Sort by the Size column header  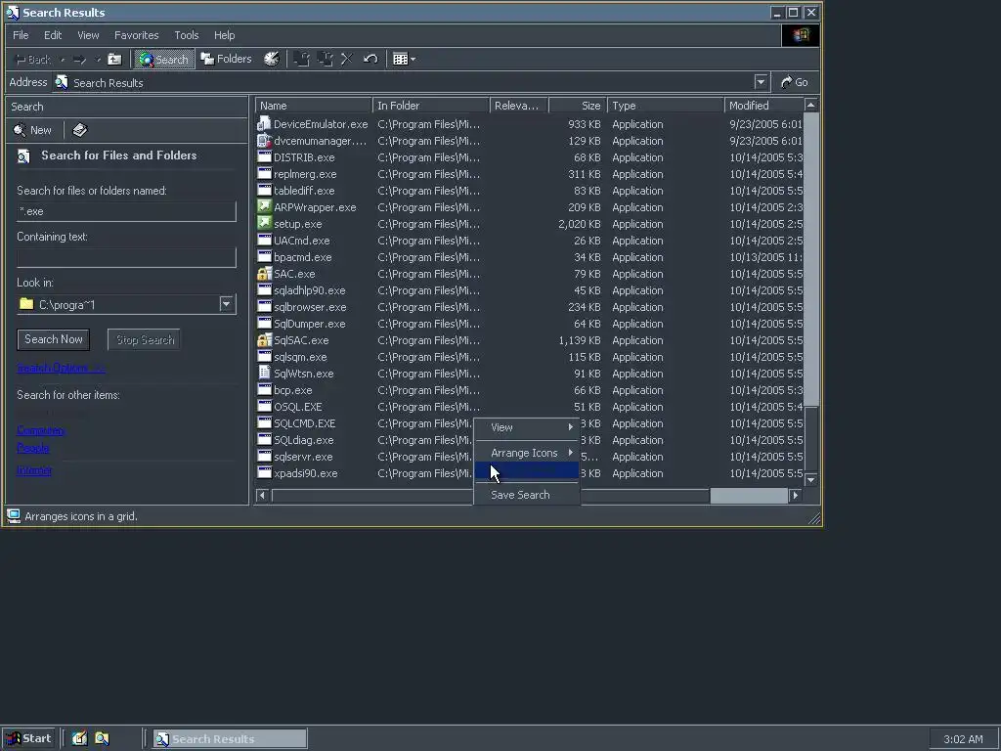pos(578,106)
